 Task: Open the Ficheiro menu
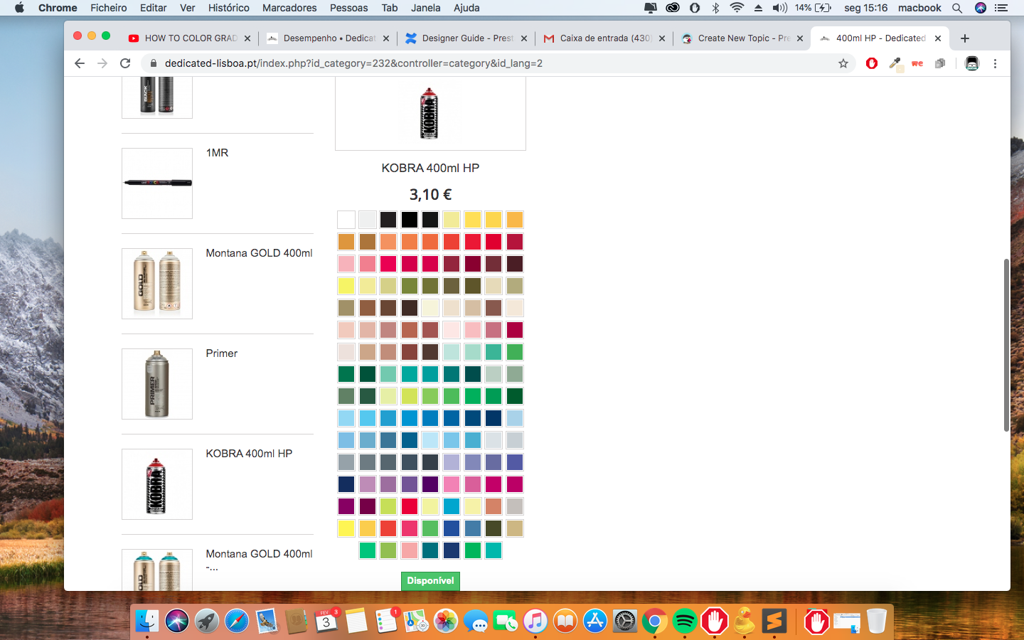click(x=109, y=8)
